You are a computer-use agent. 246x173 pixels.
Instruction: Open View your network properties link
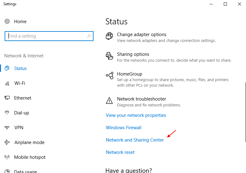point(136,115)
